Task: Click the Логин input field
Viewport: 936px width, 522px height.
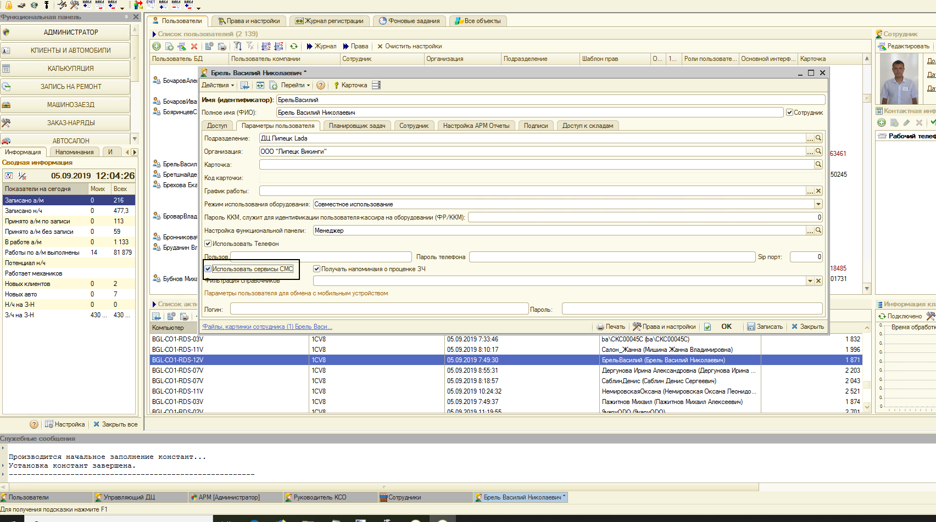Action: tap(379, 309)
